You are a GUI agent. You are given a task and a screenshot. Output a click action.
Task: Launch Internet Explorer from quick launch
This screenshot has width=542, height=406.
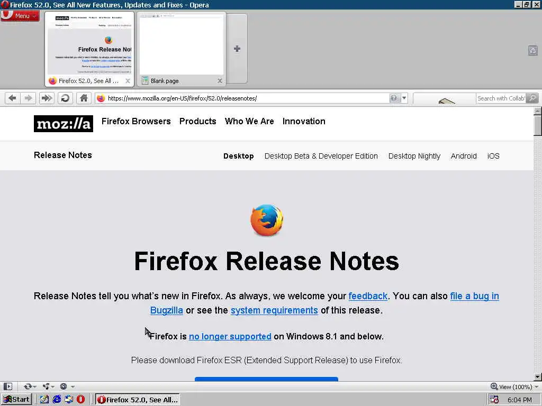click(x=56, y=400)
